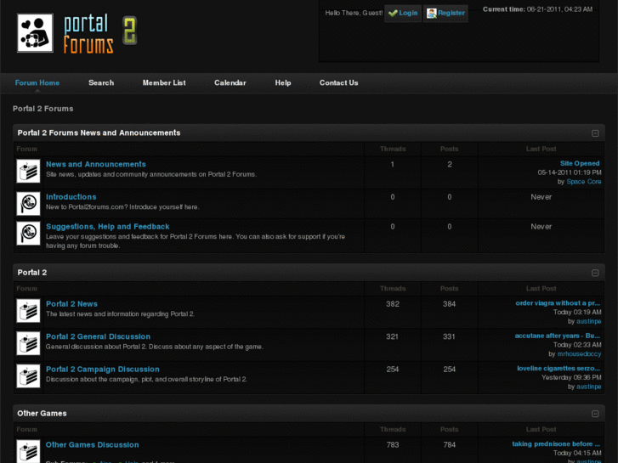Open the Member List page

[164, 82]
